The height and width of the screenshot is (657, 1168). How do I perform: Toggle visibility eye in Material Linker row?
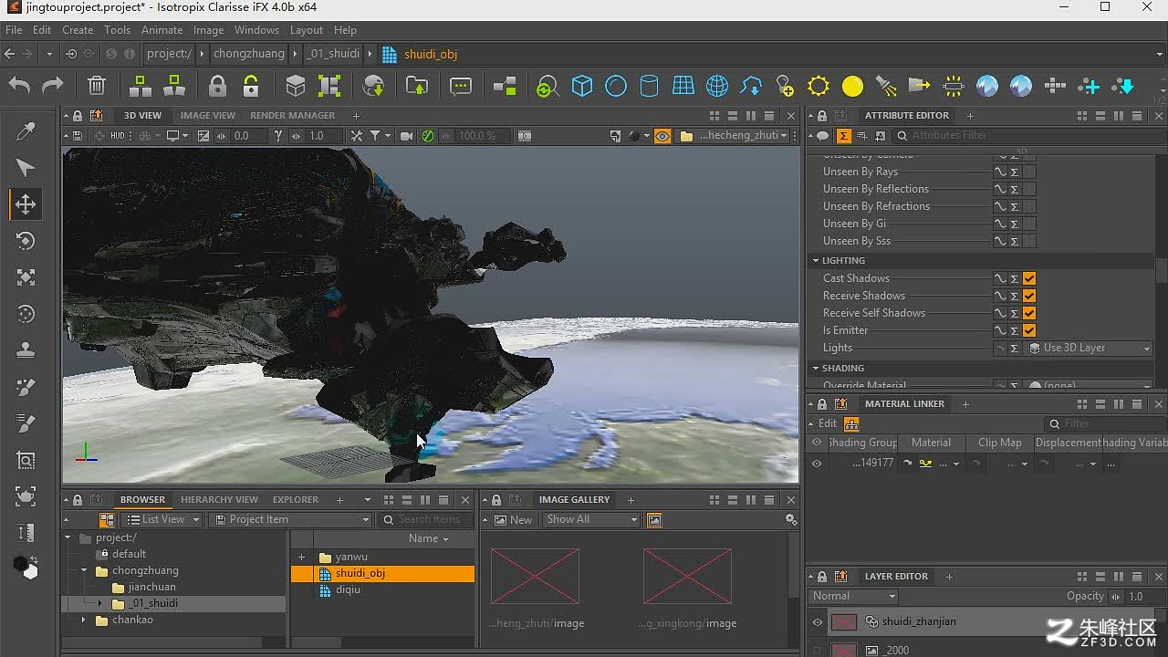click(x=817, y=464)
